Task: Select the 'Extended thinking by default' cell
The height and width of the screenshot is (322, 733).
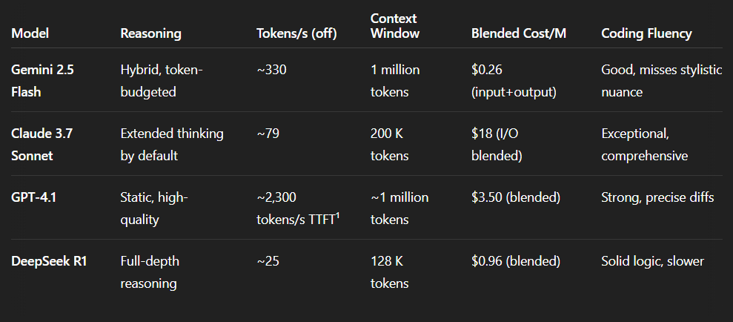Action: coord(172,145)
